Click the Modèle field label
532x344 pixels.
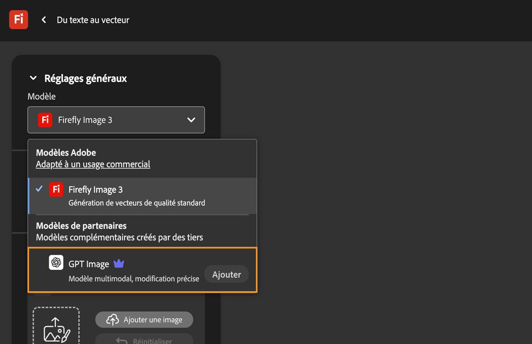[x=42, y=96]
